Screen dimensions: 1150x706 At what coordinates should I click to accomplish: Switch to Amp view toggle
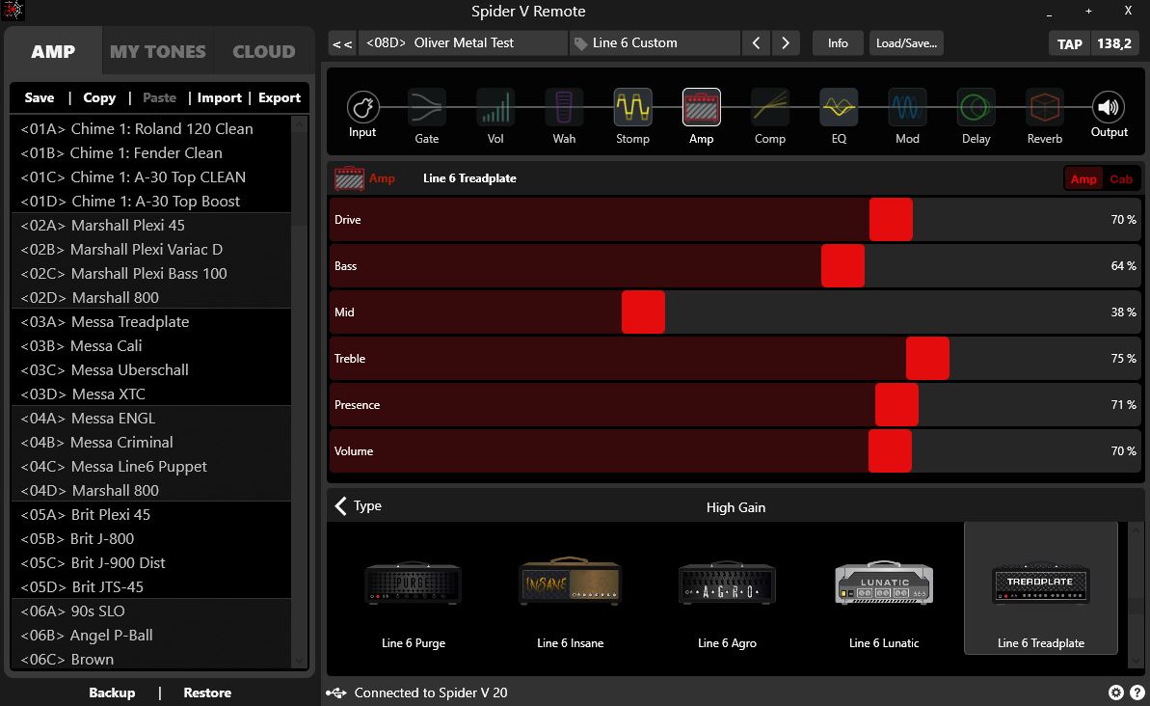pyautogui.click(x=1083, y=179)
